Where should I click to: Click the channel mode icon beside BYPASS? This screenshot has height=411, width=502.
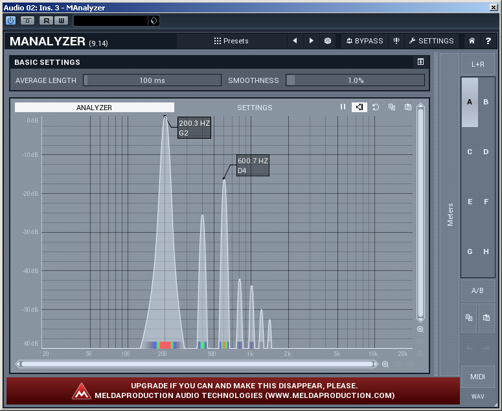tap(396, 41)
